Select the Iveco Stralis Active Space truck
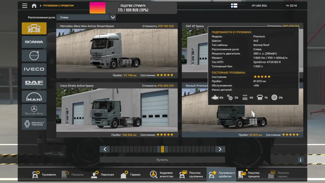325x183 pixels. tap(117, 110)
